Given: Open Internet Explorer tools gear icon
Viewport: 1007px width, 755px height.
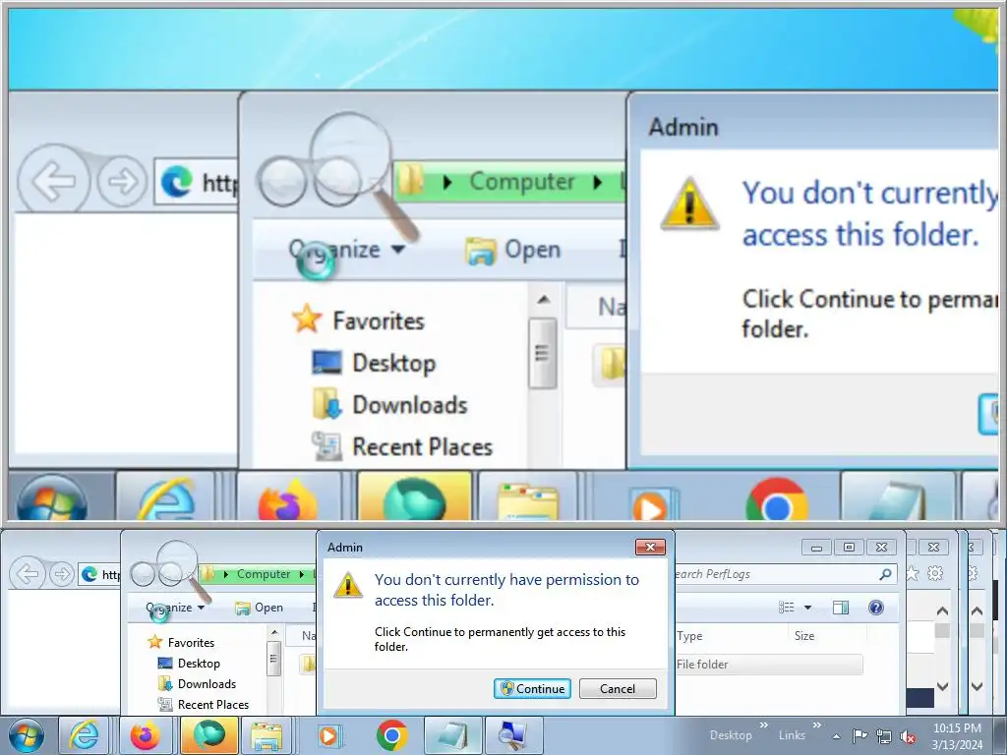Looking at the screenshot, I should (x=935, y=573).
